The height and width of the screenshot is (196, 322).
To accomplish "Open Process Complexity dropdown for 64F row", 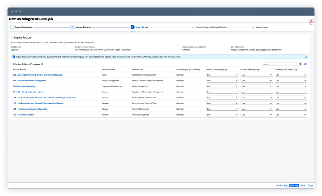I will tap(222, 81).
